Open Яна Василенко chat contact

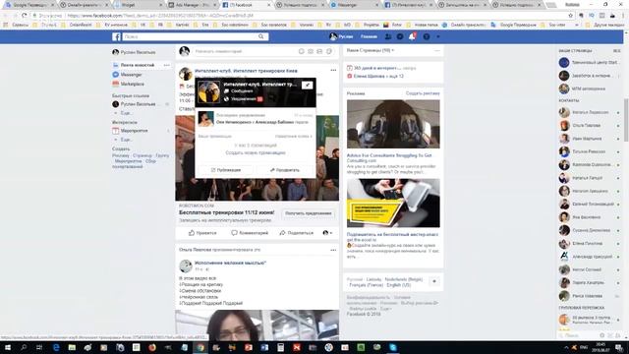[587, 217]
